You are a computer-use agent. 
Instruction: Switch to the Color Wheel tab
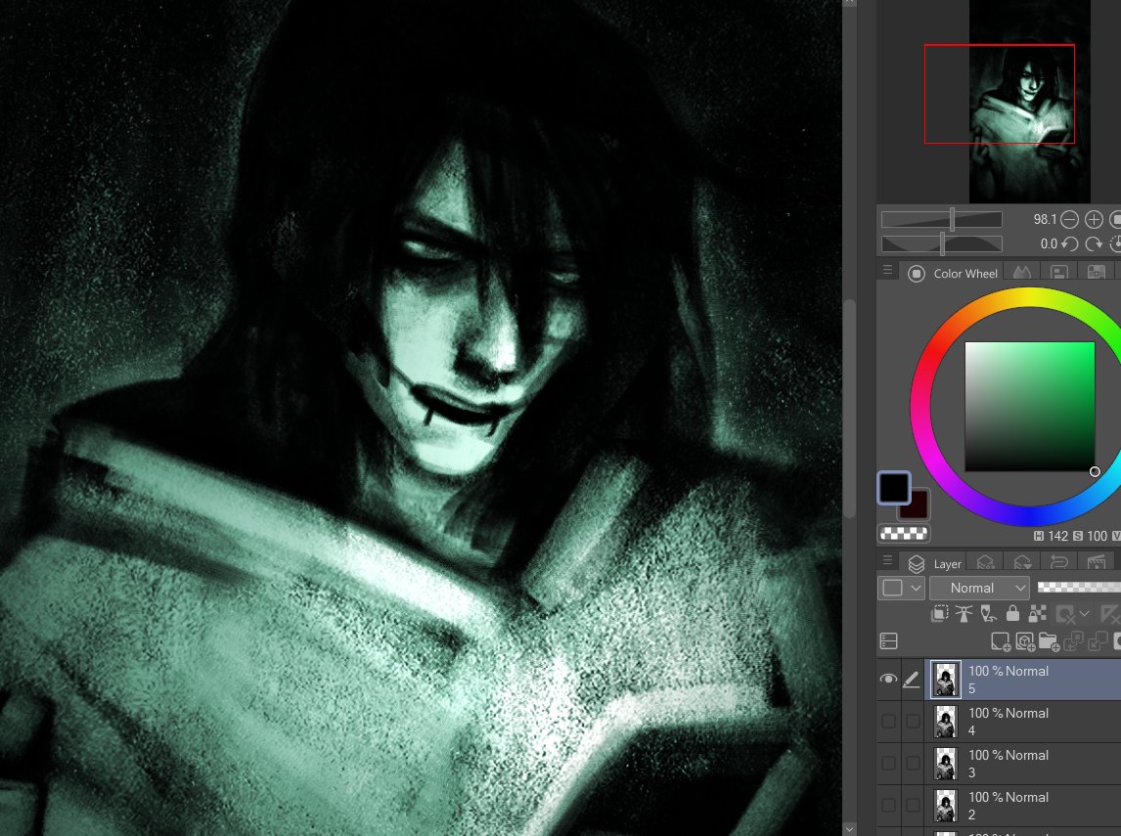[x=953, y=273]
